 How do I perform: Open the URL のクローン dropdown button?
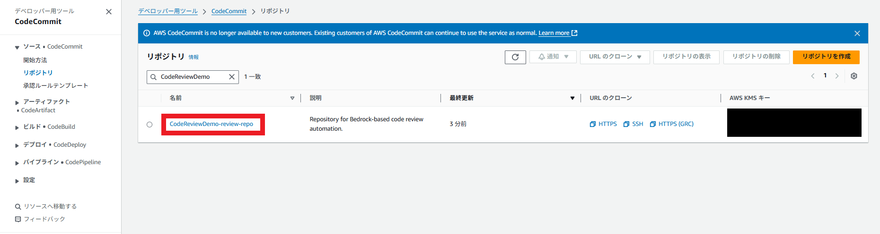tap(615, 57)
